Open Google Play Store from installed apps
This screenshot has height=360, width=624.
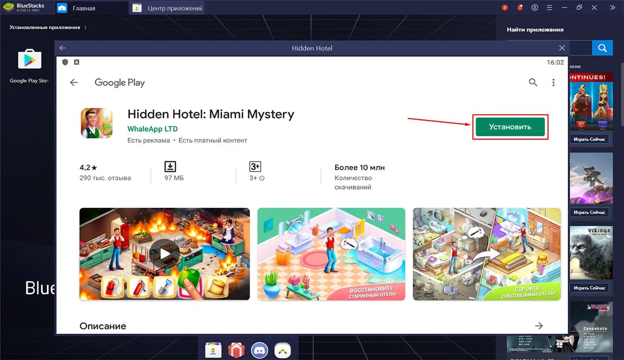coord(30,65)
